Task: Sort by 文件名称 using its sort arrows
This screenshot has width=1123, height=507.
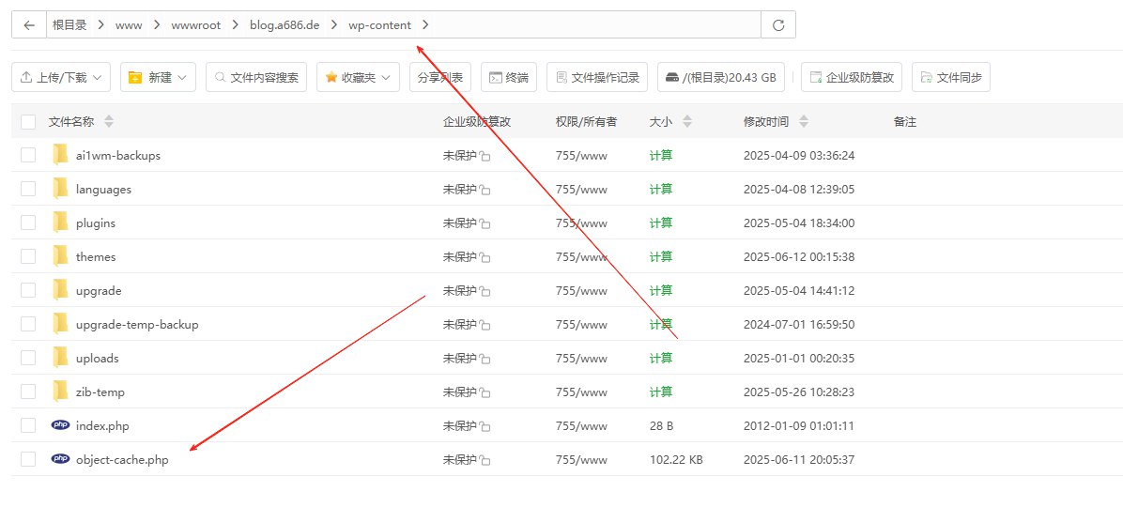Action: [109, 122]
